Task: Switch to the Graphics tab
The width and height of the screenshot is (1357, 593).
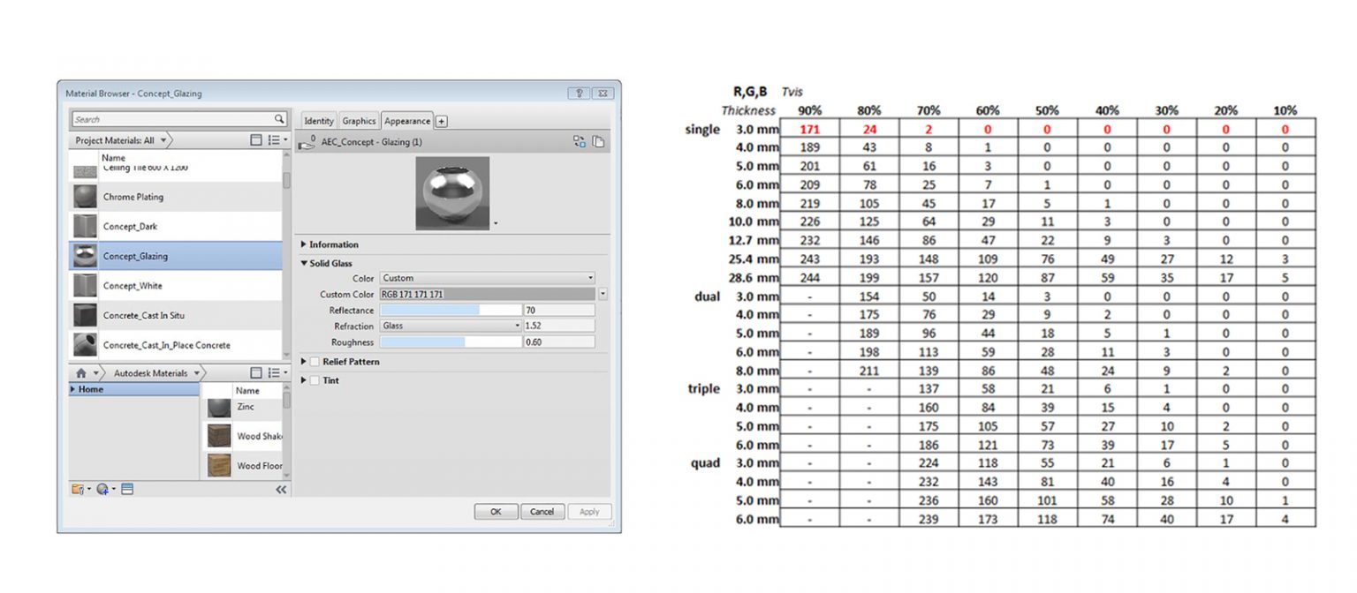Action: coord(359,121)
